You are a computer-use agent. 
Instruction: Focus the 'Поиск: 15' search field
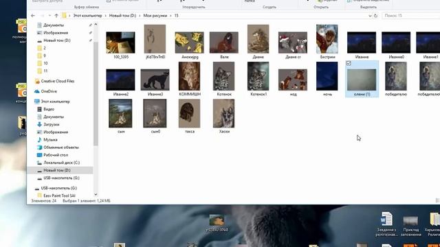411,16
